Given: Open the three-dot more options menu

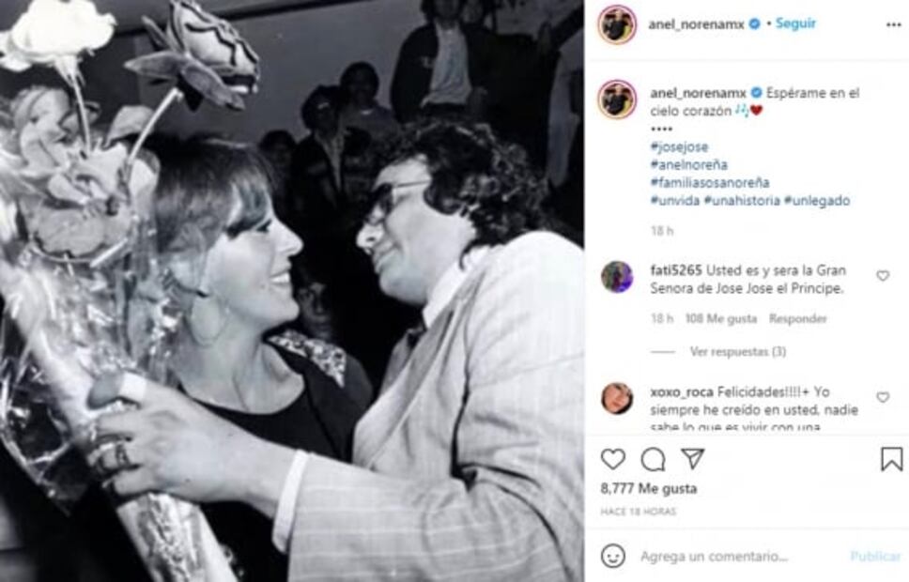Looking at the screenshot, I should 893,24.
